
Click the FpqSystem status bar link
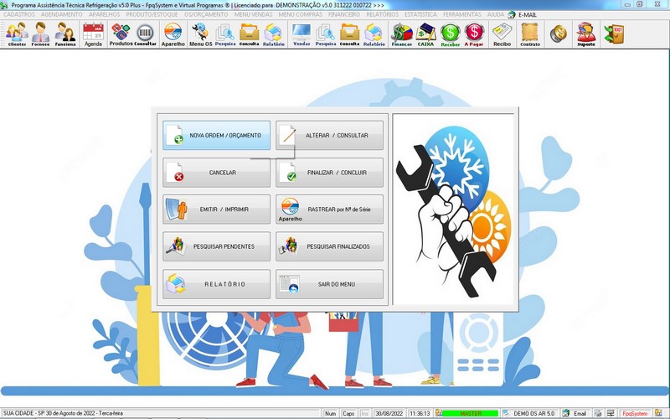[x=635, y=413]
